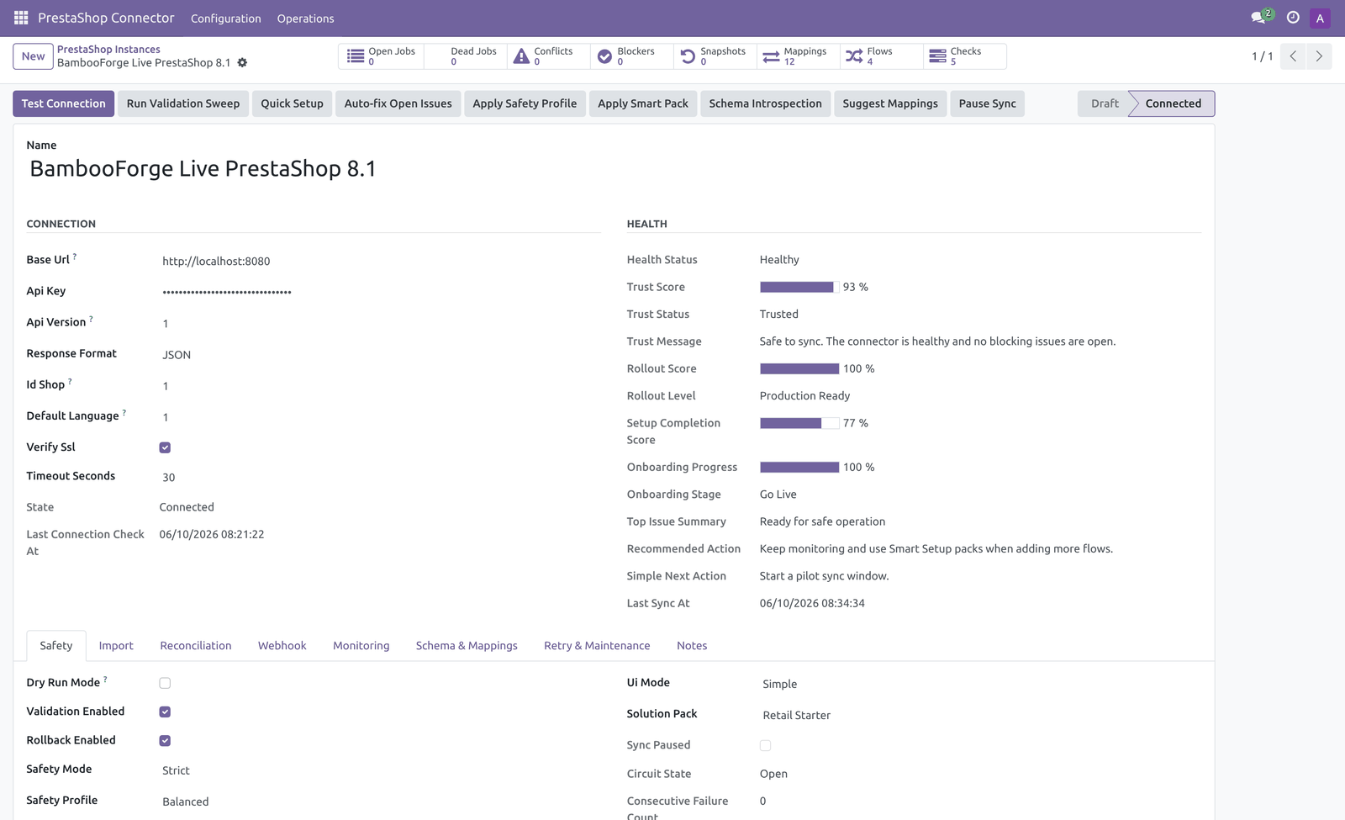The height and width of the screenshot is (820, 1345).
Task: Open the apps grid menu icon
Action: 21,18
